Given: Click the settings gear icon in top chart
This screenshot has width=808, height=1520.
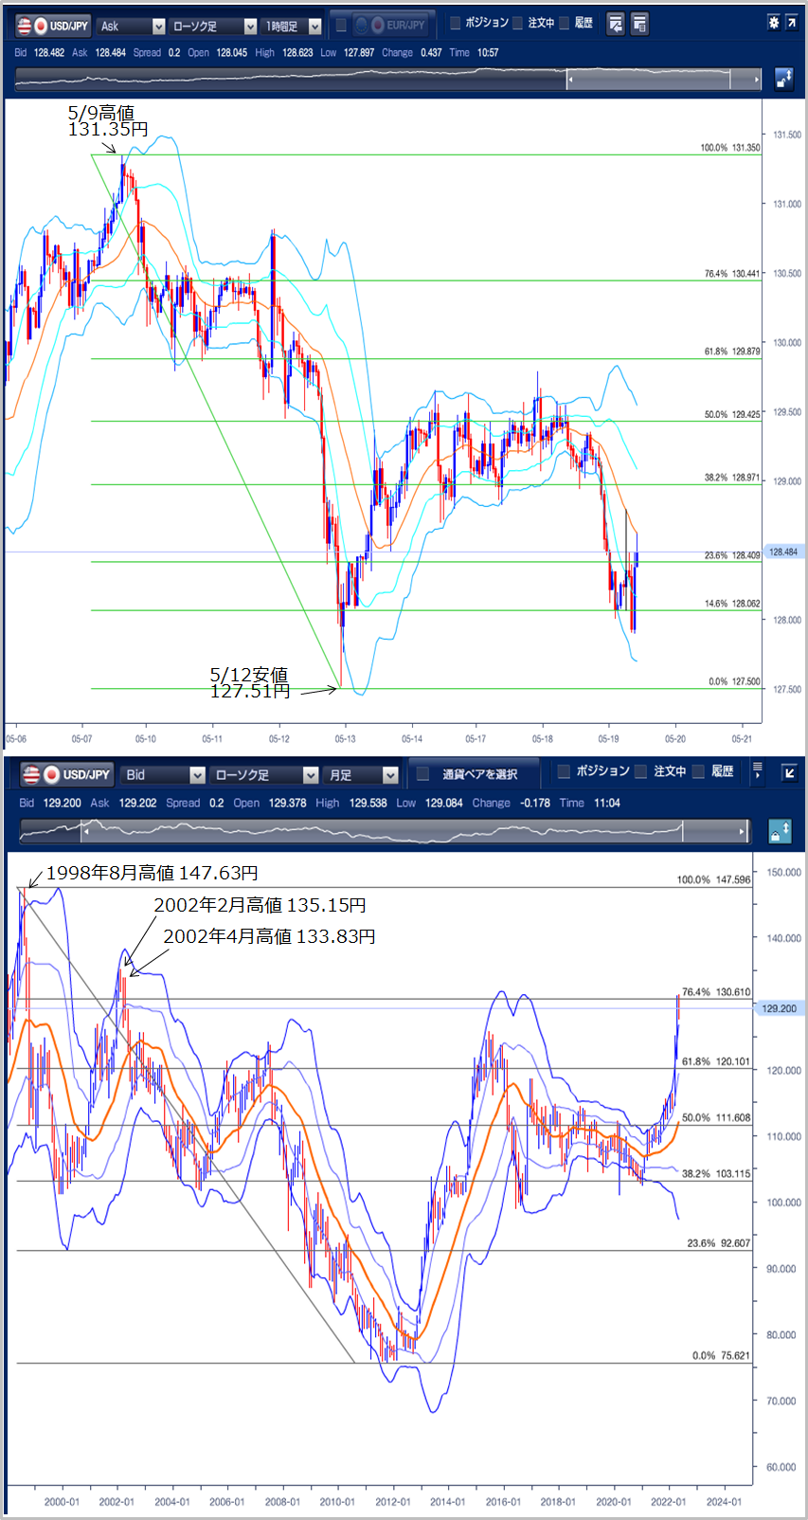Looking at the screenshot, I should tap(774, 23).
